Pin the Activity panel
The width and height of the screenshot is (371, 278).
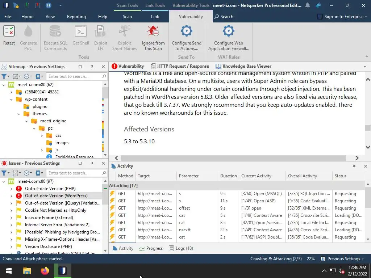354,166
